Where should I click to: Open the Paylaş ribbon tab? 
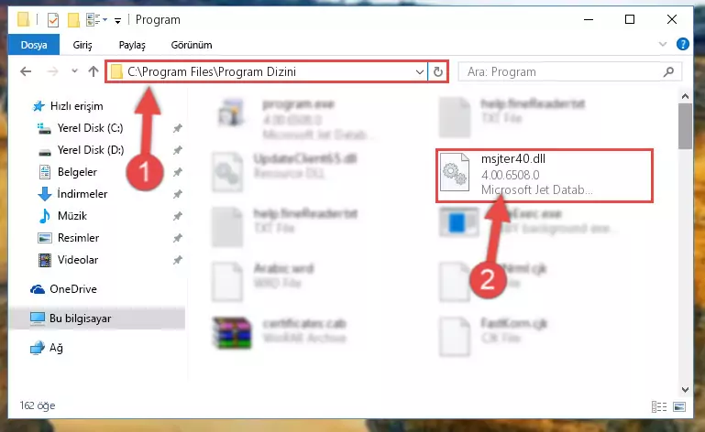[132, 45]
